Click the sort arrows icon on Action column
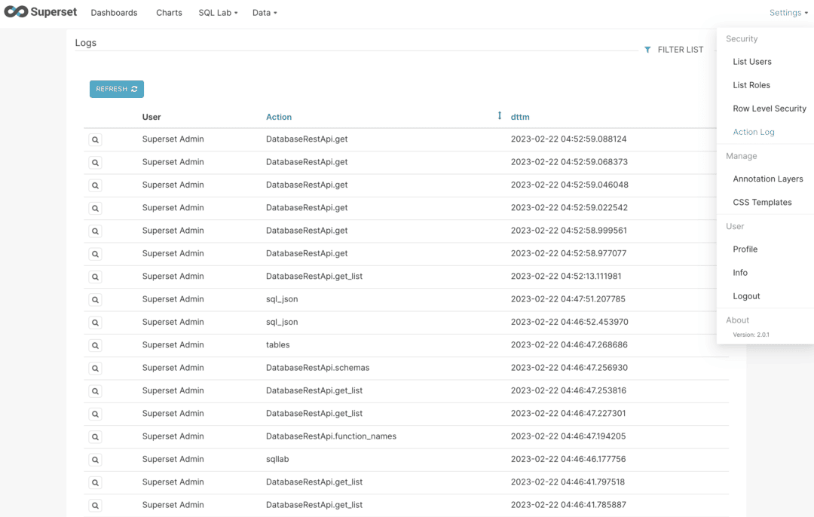Viewport: 814px width, 517px height. pos(499,116)
